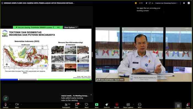Expand caption options arrow beside Show Captions
Screen dimensions: 193x109
click(133, 104)
